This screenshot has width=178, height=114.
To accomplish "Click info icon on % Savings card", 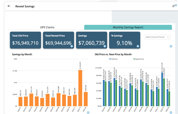I will click(138, 46).
